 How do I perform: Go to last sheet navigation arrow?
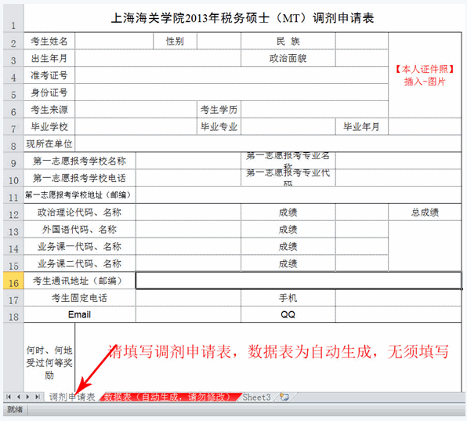click(38, 397)
